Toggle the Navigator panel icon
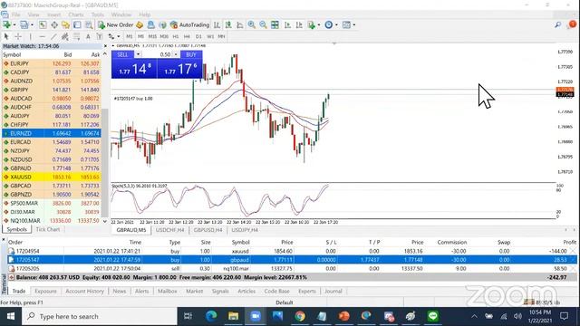This screenshot has width=580, height=326. point(66,24)
